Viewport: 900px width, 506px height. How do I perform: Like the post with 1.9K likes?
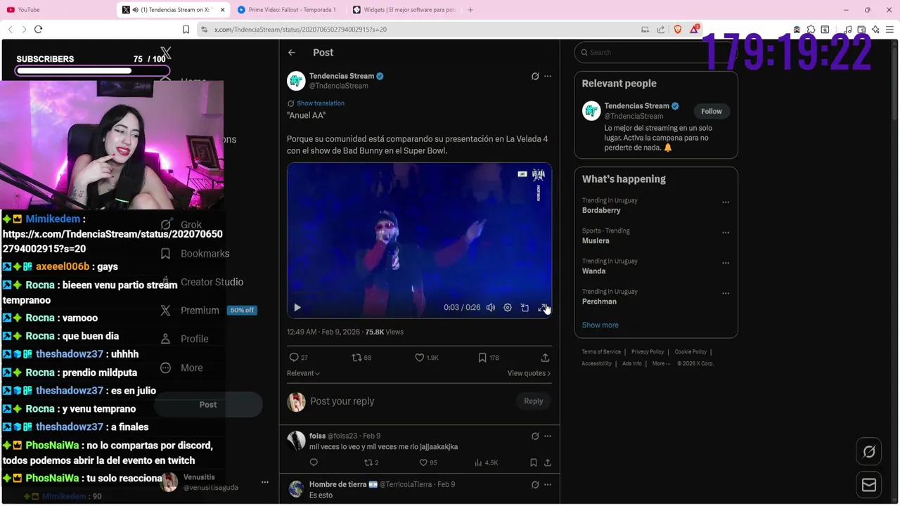(x=427, y=358)
